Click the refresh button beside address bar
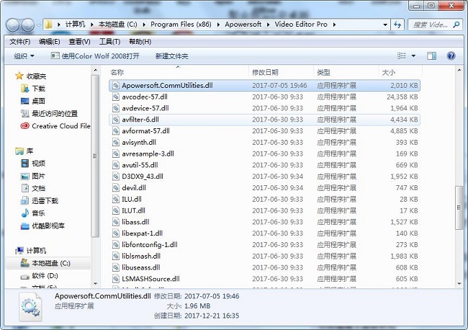468x330 pixels. point(397,24)
